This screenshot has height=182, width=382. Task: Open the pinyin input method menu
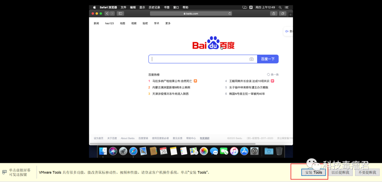251,7
